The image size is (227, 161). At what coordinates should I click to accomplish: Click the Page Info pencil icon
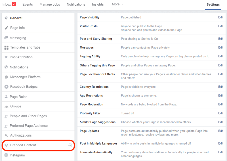pyautogui.click(x=6, y=28)
